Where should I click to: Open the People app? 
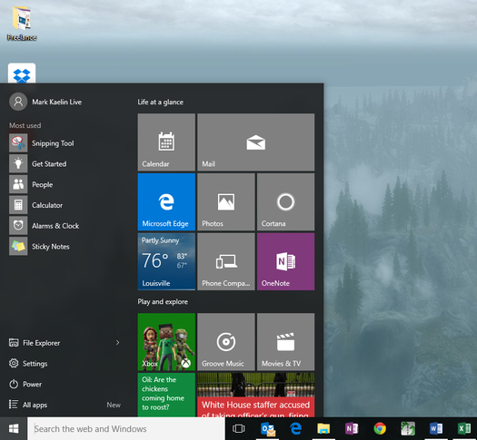tap(65, 184)
